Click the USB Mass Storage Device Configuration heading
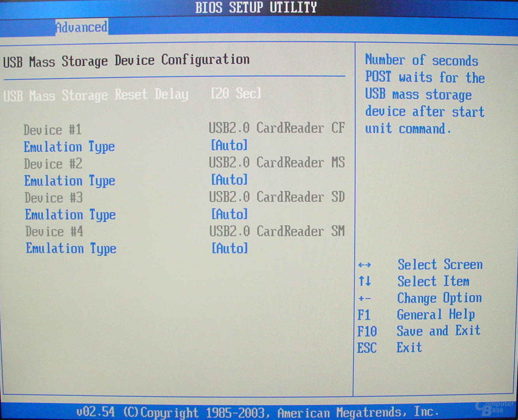 coord(126,61)
